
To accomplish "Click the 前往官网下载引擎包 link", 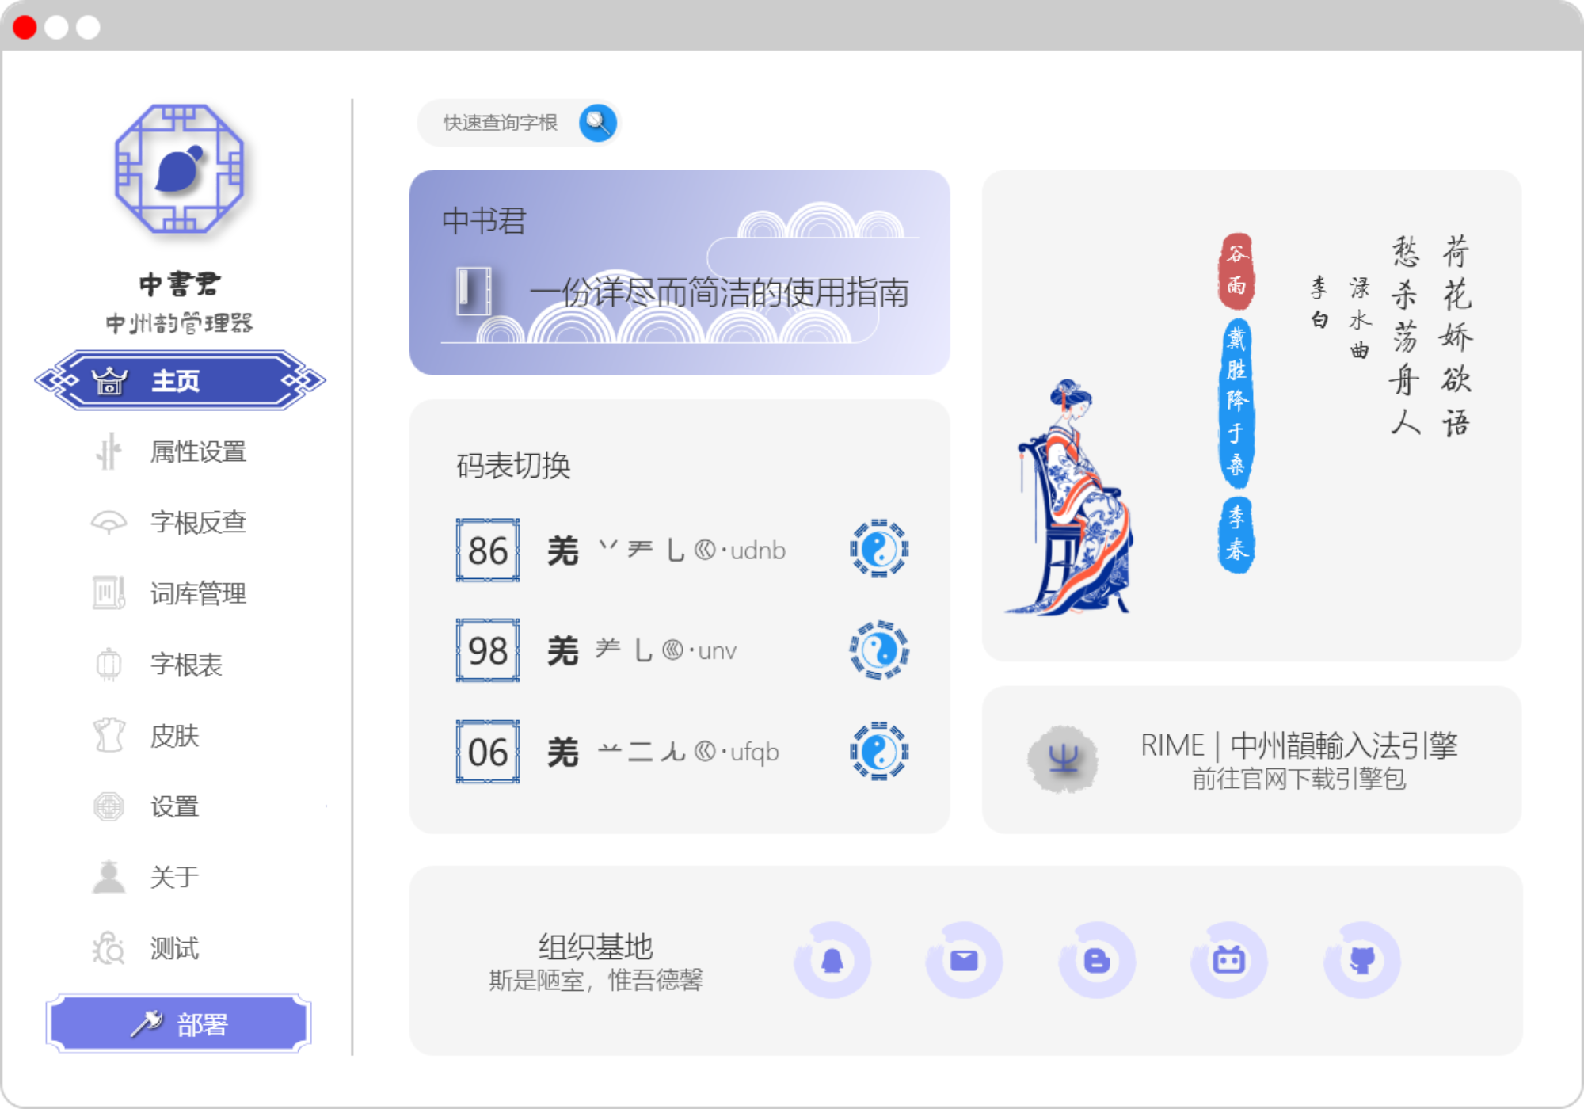I will pos(1298,779).
